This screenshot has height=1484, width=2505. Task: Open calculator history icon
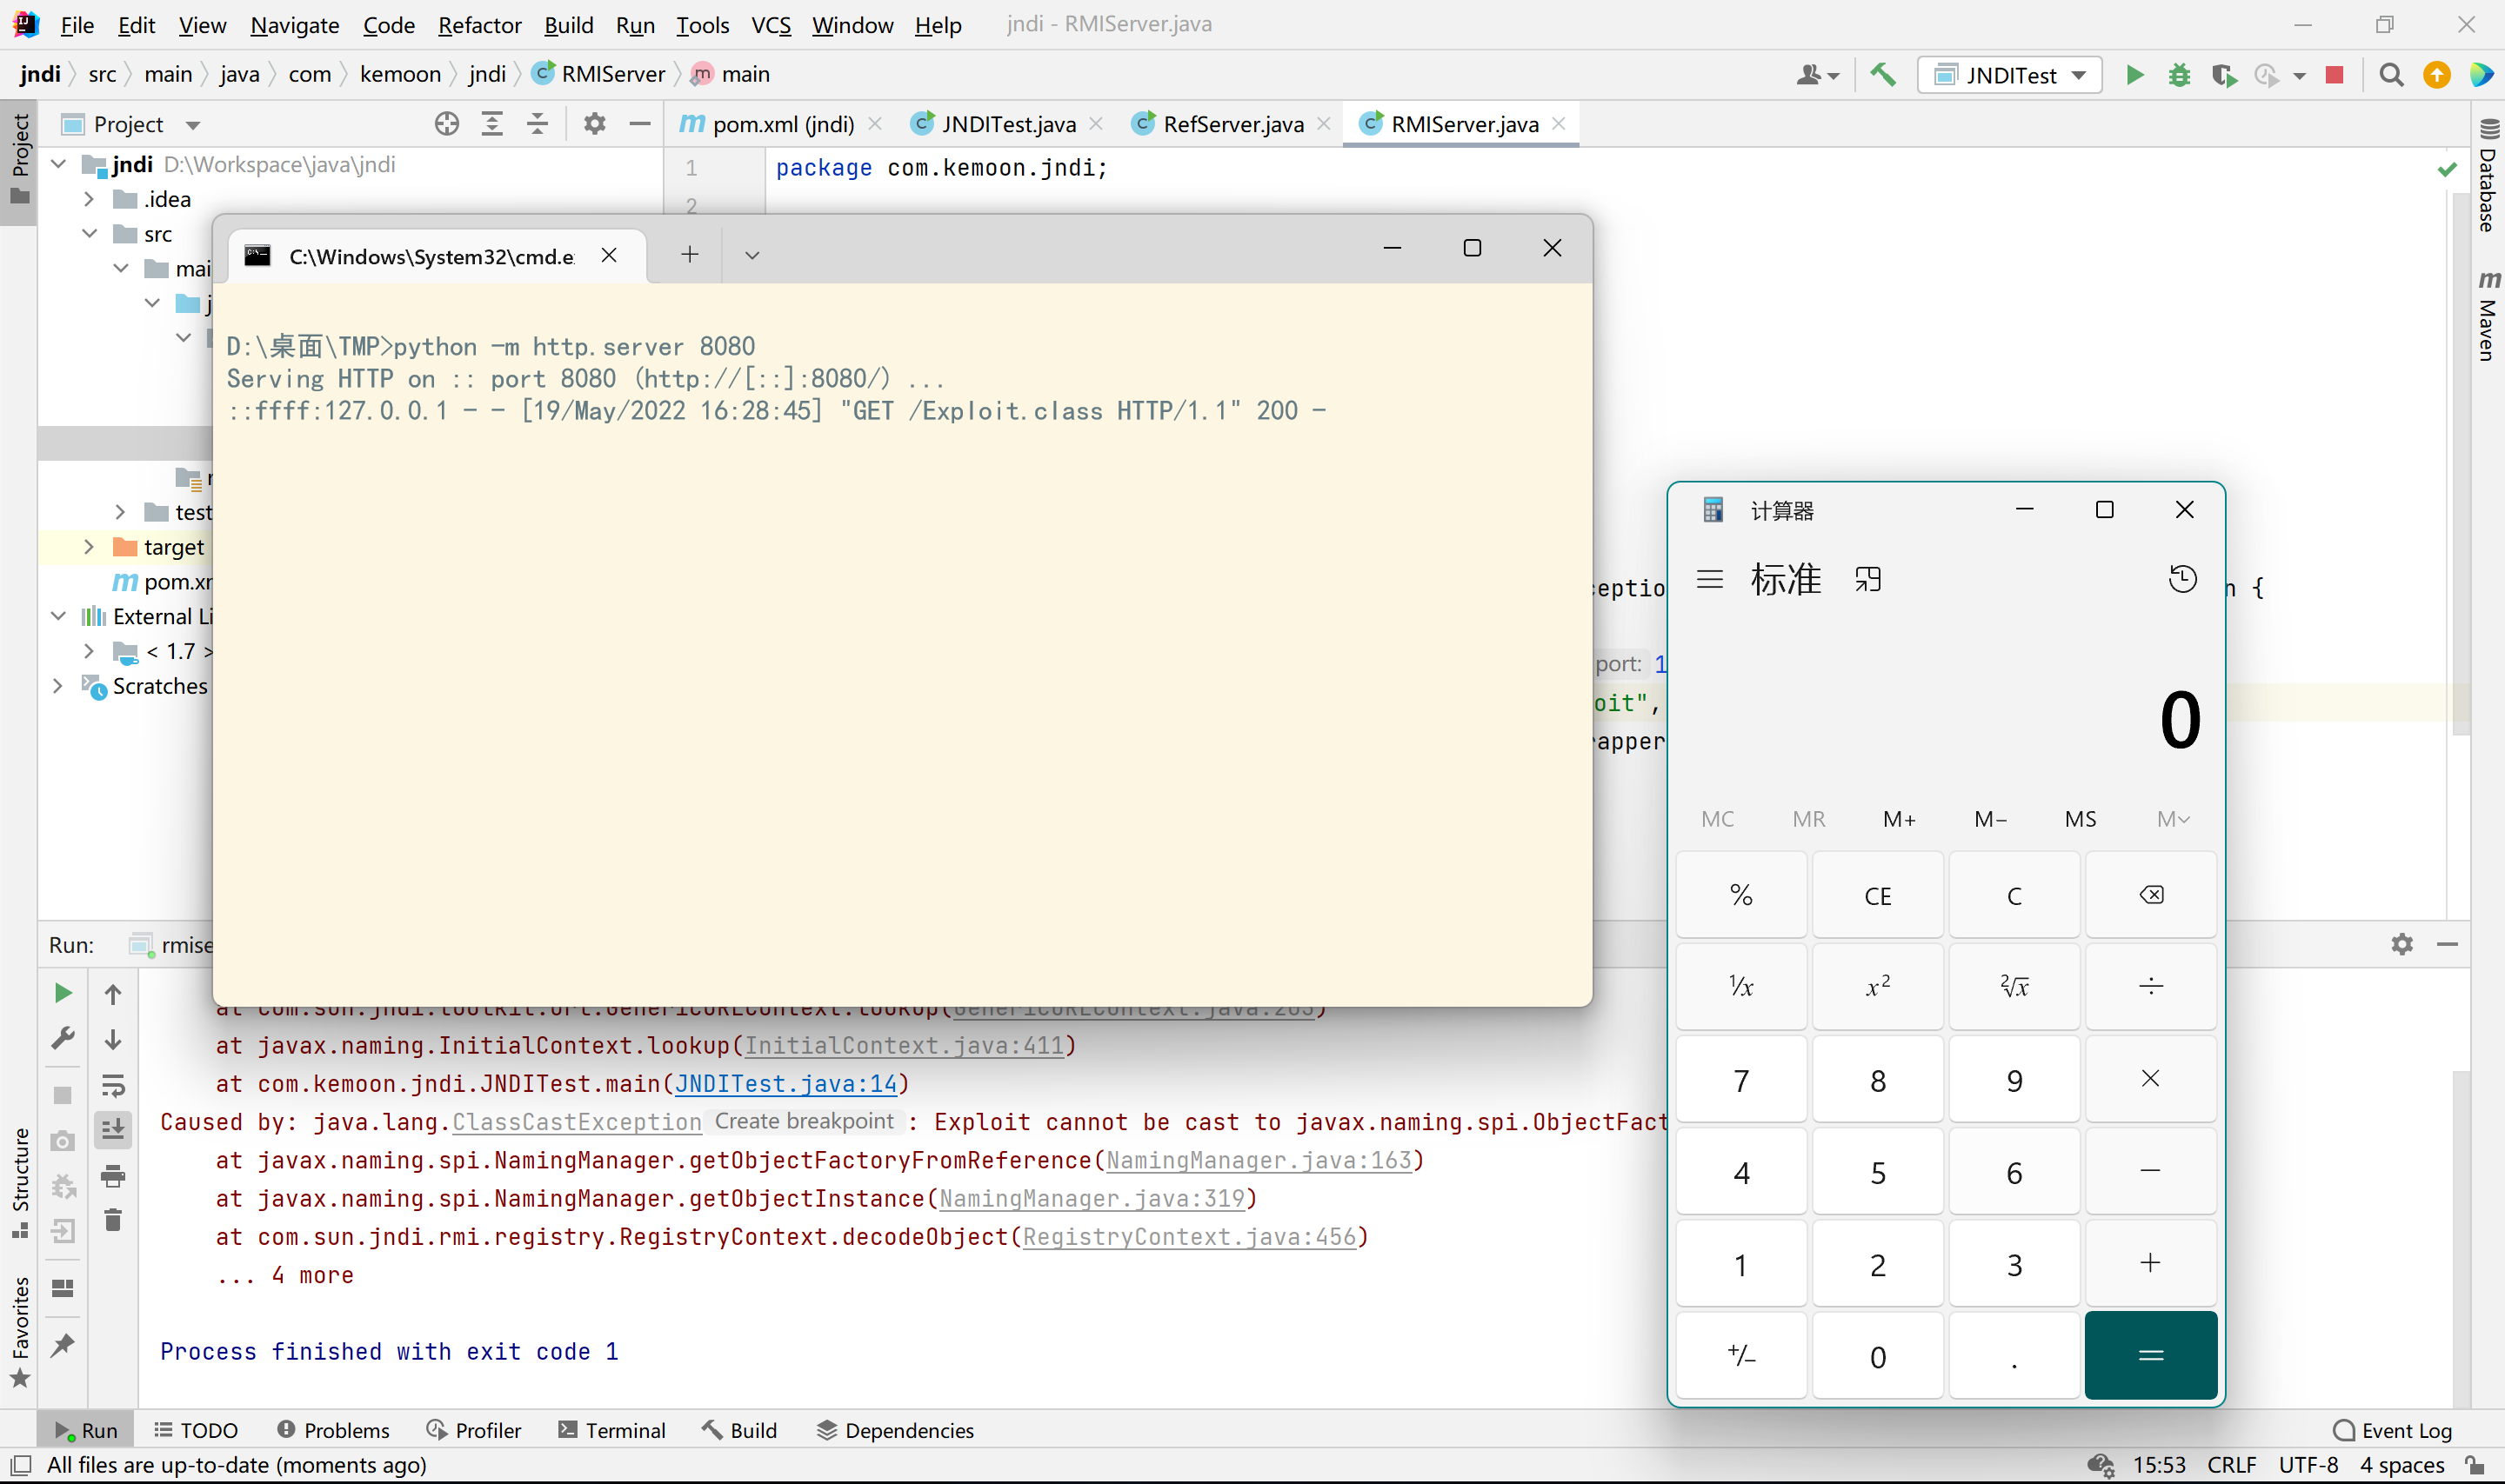[2181, 579]
